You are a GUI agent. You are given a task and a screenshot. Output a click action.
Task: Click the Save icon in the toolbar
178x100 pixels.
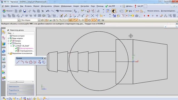(x=24, y=11)
